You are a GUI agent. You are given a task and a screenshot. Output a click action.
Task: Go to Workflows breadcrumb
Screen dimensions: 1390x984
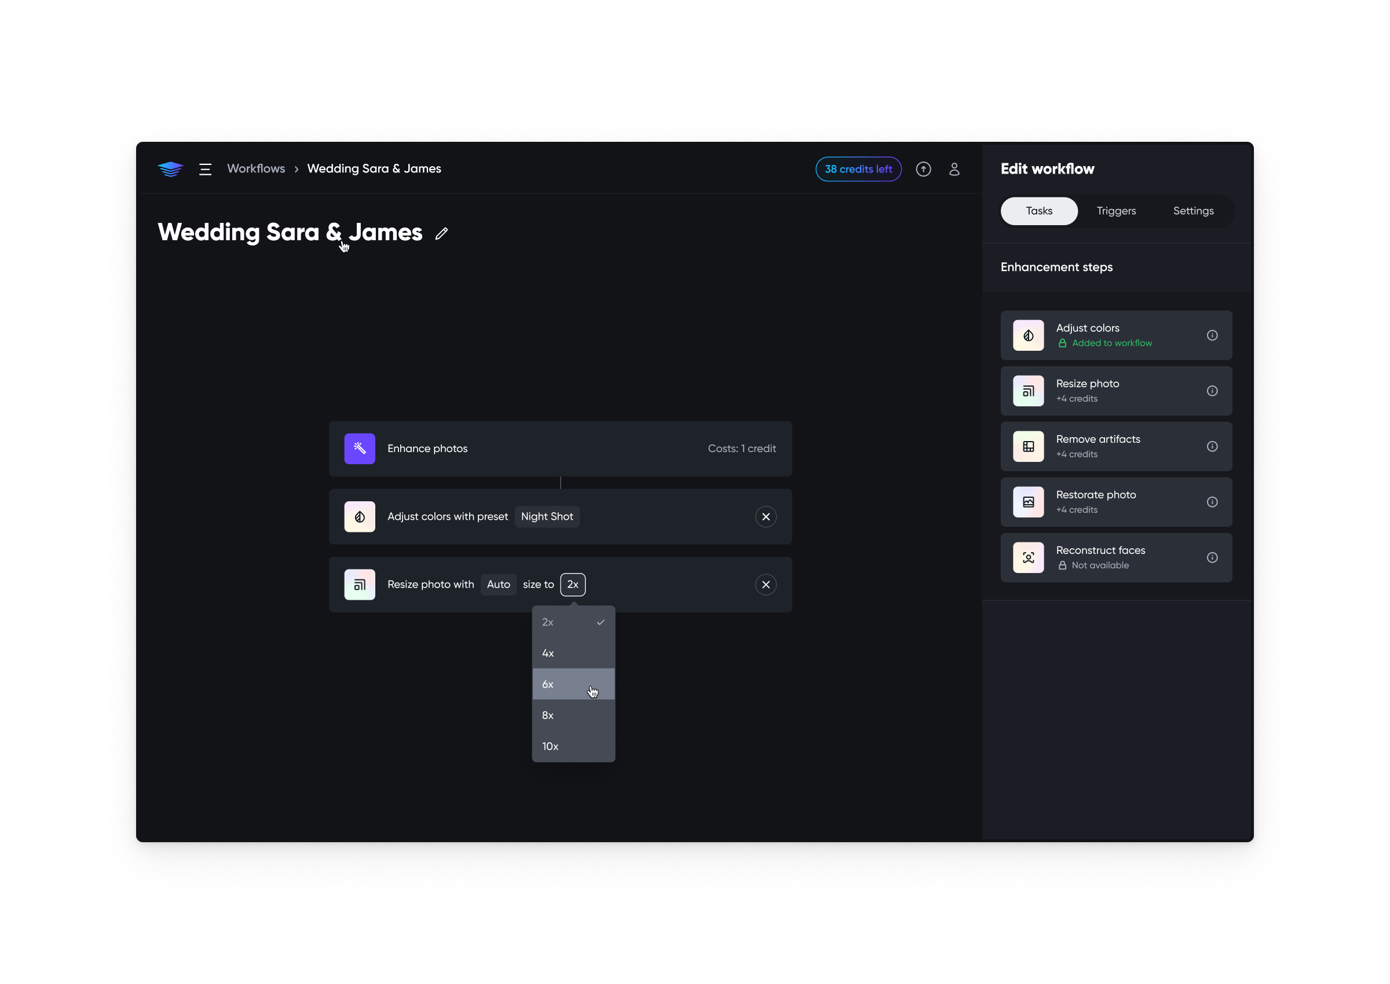256,168
